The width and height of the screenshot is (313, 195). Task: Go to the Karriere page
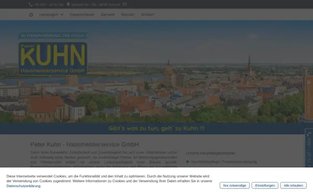(108, 15)
